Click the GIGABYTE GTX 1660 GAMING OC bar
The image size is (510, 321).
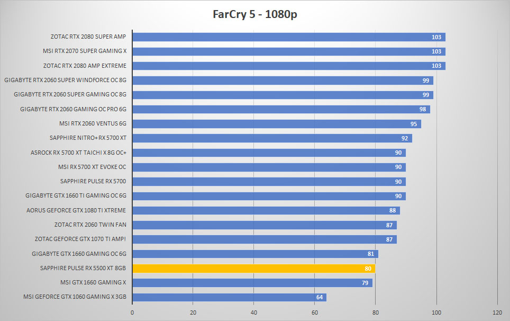(x=256, y=254)
